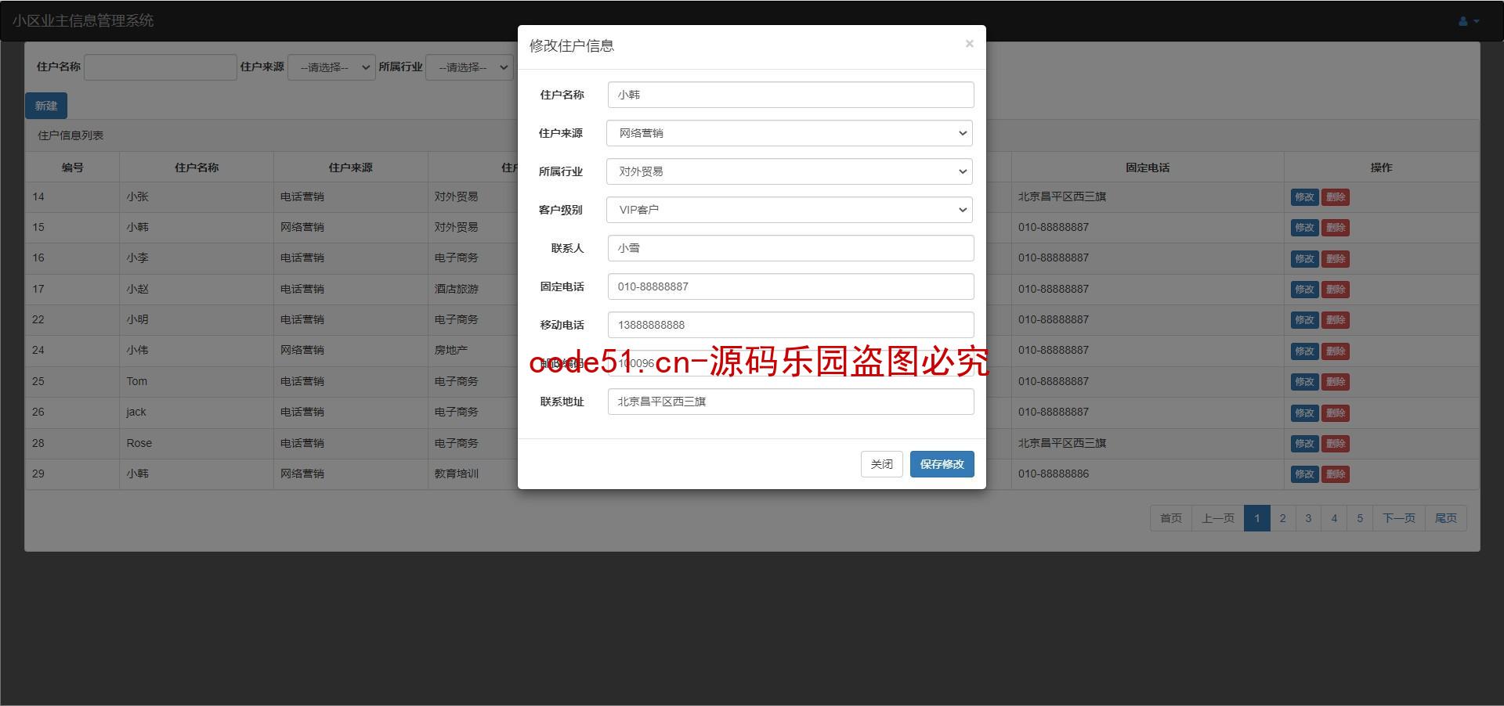Click 删除 for row 16 小李
This screenshot has height=706, width=1504.
[1336, 258]
